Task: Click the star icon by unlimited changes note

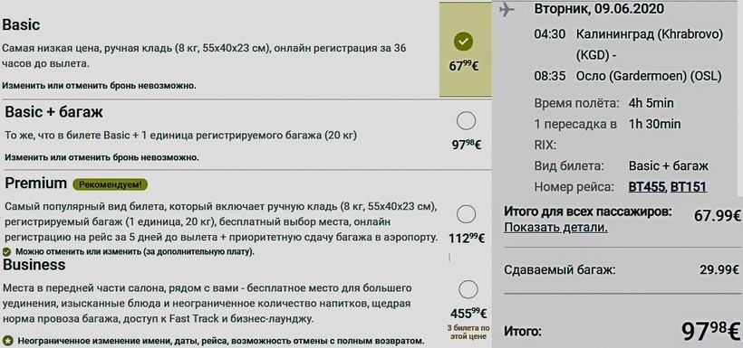Action: pos(7,341)
